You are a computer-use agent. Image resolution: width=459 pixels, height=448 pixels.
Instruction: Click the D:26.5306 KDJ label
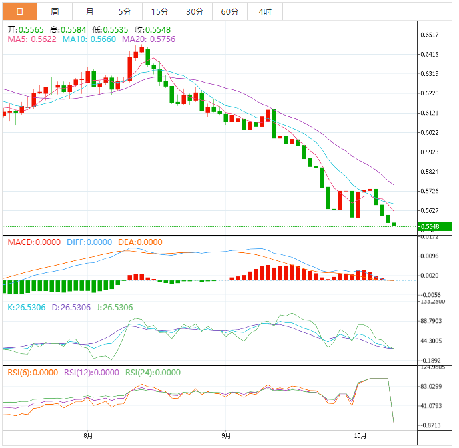tap(71, 308)
